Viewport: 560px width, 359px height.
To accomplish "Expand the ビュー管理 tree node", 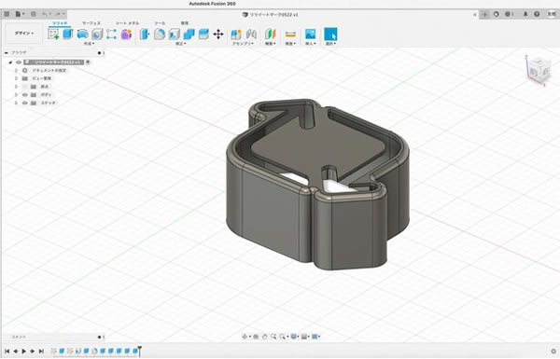I will pos(16,78).
